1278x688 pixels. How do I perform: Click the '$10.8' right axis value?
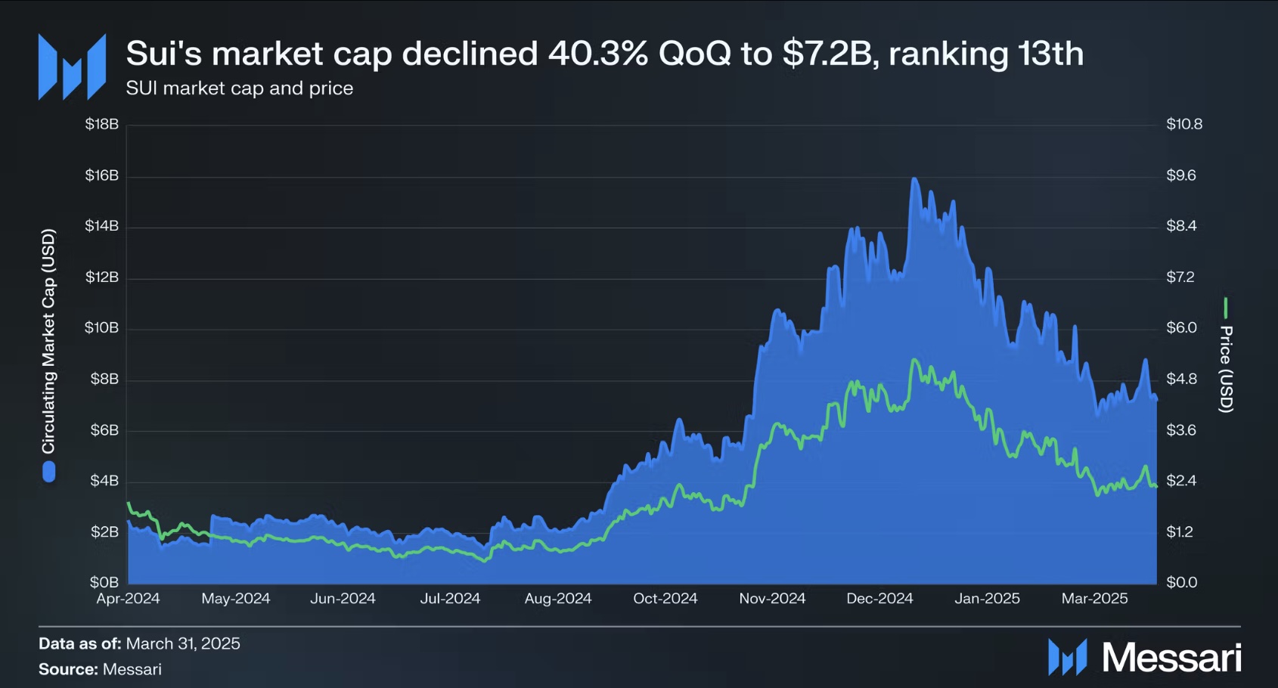click(x=1184, y=124)
